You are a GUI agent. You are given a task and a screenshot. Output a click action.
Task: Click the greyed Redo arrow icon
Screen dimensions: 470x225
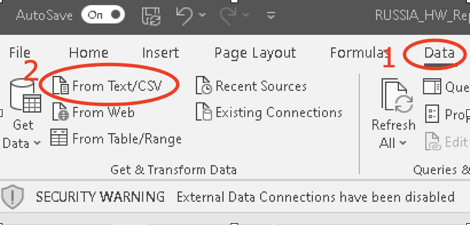tap(228, 16)
